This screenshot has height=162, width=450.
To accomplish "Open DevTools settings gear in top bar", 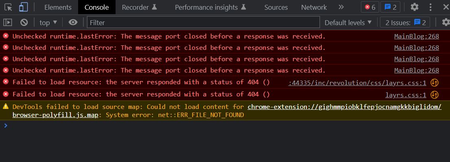I will point(415,7).
